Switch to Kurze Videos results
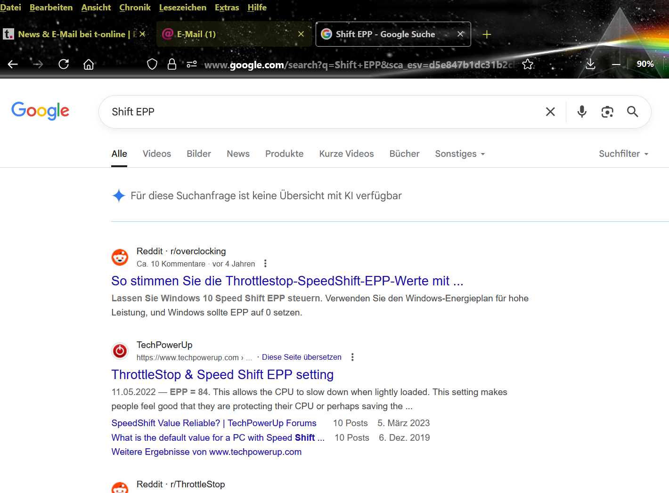Viewport: 669px width, 493px height. 346,154
